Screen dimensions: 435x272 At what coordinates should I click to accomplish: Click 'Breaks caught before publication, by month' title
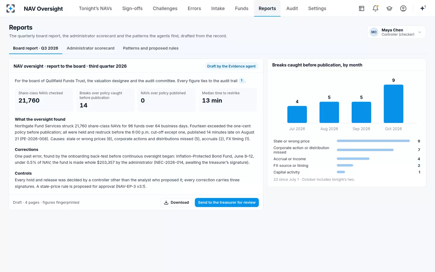coord(317,65)
